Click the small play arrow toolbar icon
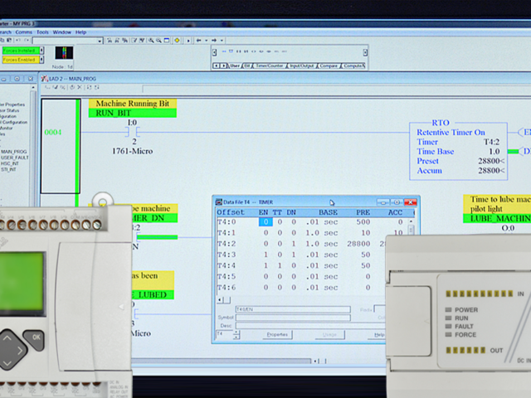The image size is (531, 398). click(x=188, y=41)
